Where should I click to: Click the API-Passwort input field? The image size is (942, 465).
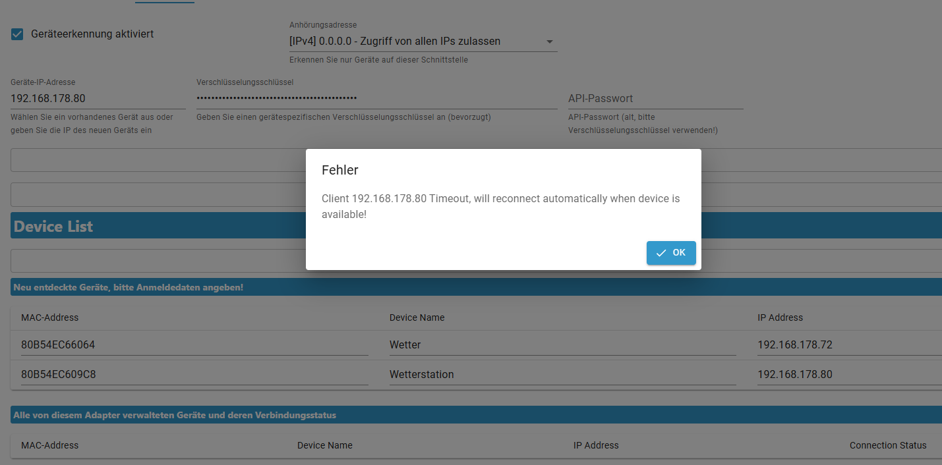coord(655,99)
